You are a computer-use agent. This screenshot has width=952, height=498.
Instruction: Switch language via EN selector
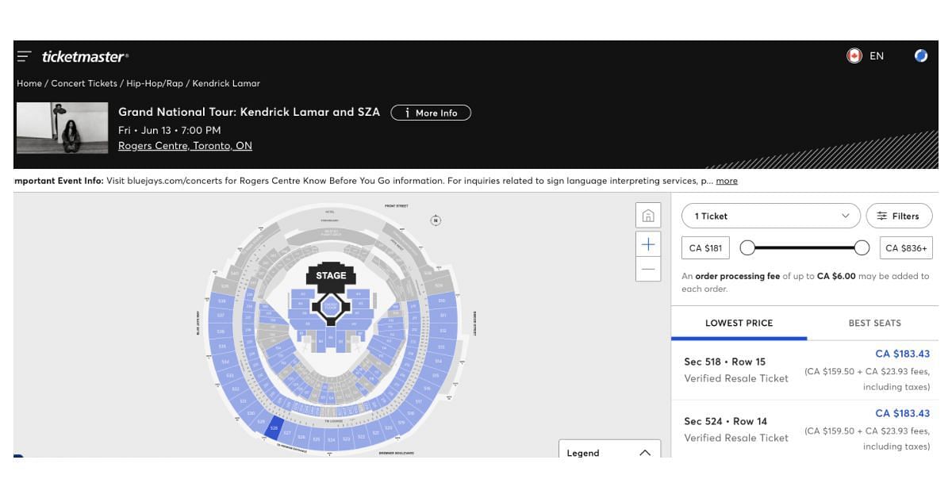pos(877,56)
